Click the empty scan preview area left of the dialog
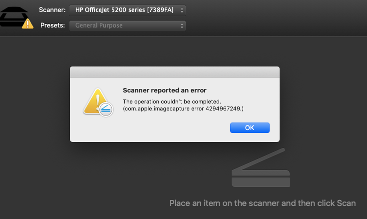Image resolution: width=367 pixels, height=219 pixels. [x=35, y=125]
